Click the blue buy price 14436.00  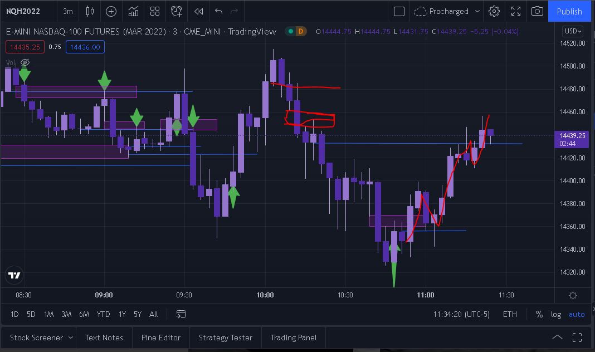(85, 47)
